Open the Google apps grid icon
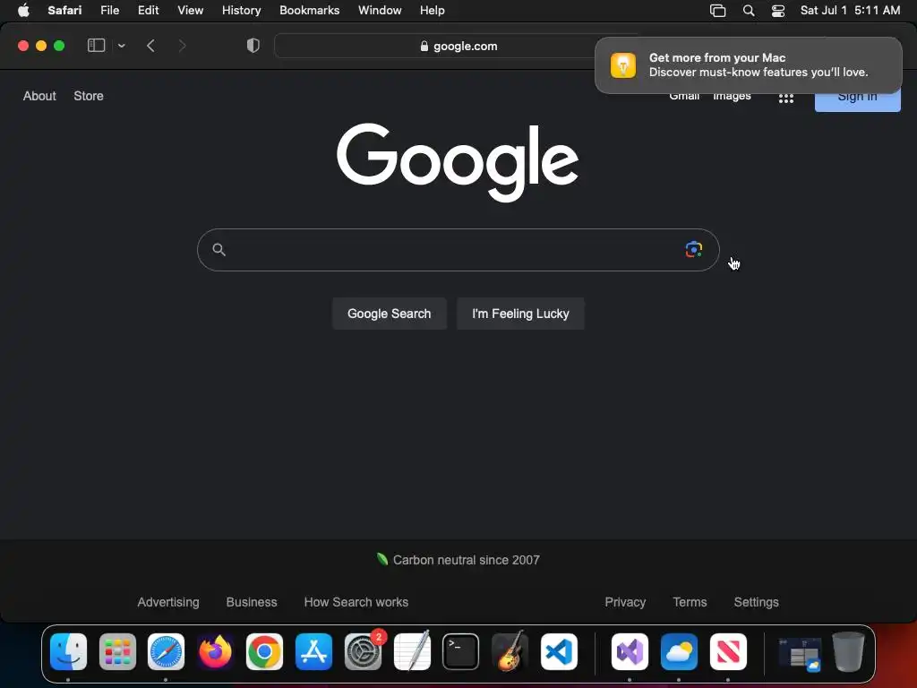 point(786,99)
